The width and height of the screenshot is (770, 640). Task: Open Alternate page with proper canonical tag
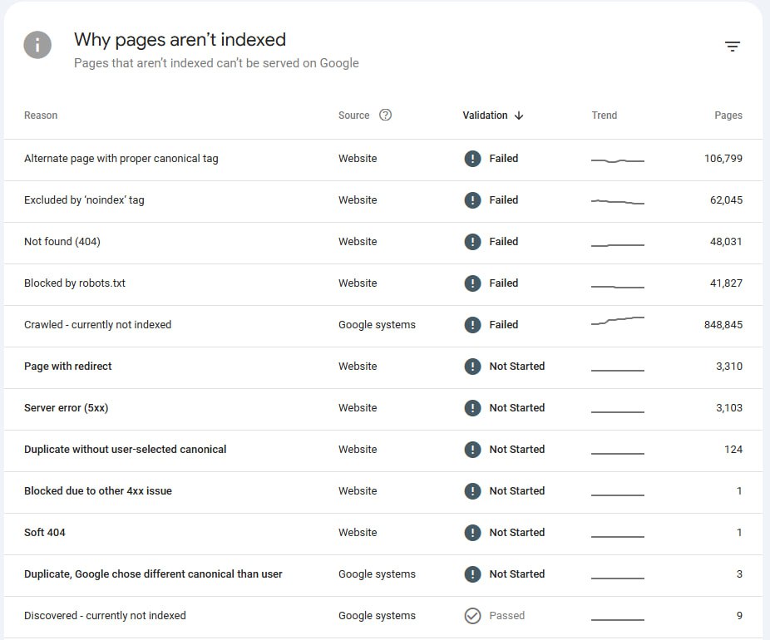121,159
